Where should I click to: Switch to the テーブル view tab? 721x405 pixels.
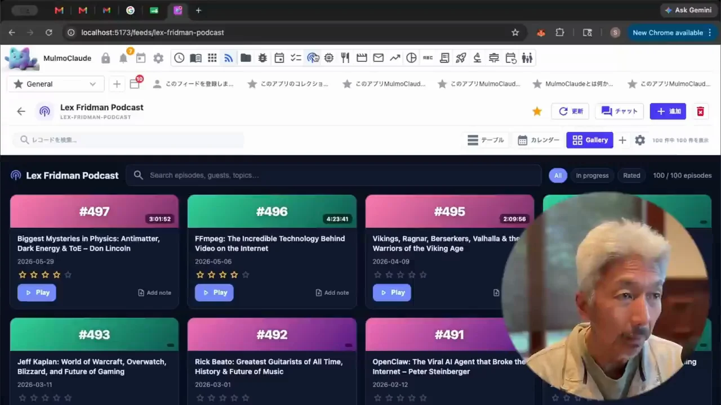pyautogui.click(x=486, y=140)
